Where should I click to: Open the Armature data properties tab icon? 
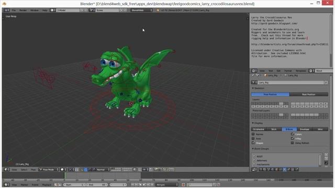click(284, 169)
